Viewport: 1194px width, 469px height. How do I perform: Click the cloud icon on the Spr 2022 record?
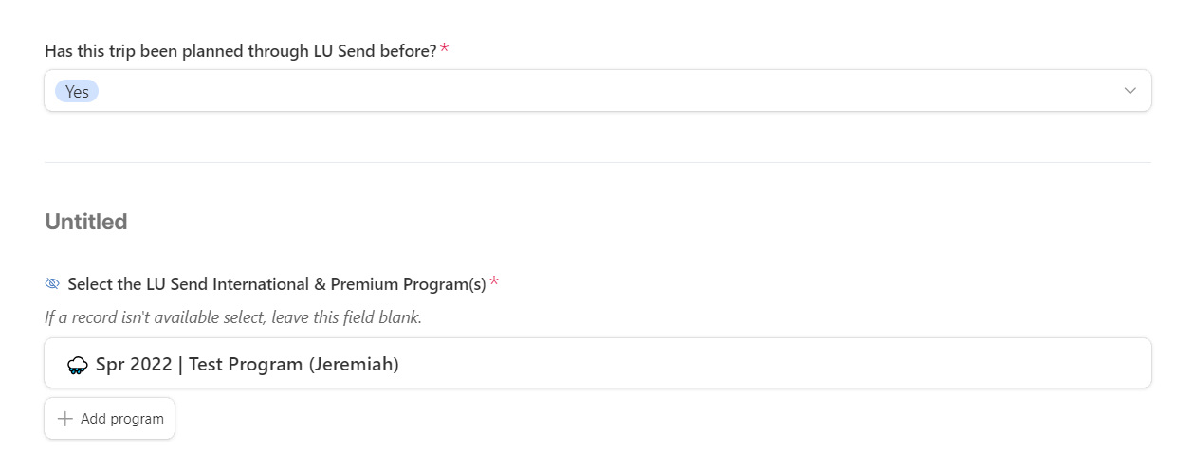[78, 365]
